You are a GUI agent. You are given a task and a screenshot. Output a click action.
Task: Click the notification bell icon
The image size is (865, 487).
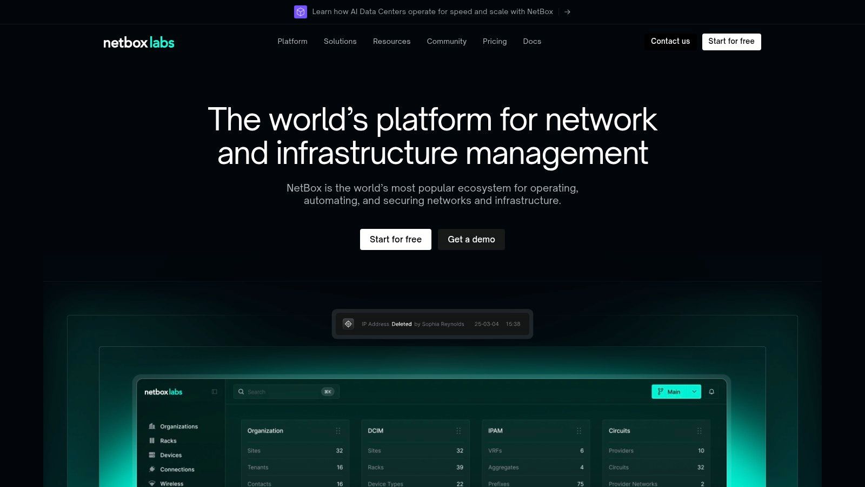point(711,391)
